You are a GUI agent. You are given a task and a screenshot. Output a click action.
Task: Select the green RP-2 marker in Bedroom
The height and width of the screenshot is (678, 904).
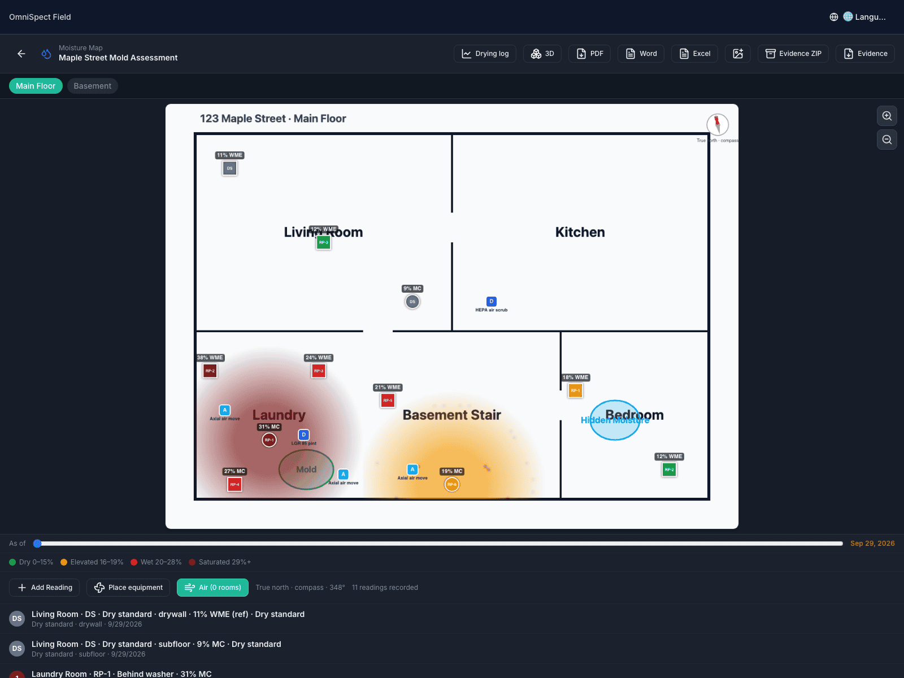point(669,470)
